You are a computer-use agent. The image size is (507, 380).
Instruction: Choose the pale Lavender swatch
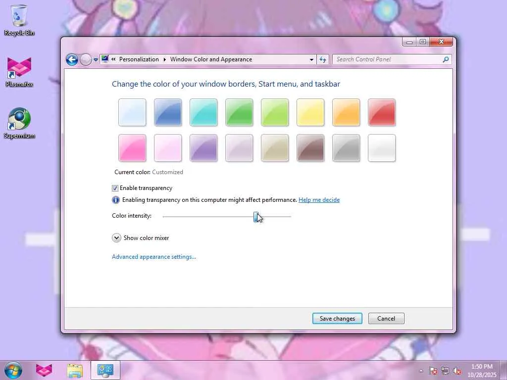point(239,148)
